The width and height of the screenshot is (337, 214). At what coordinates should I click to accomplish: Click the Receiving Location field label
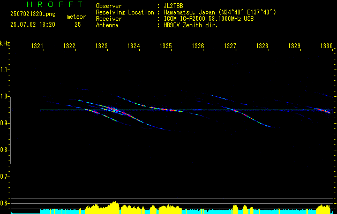[125, 12]
